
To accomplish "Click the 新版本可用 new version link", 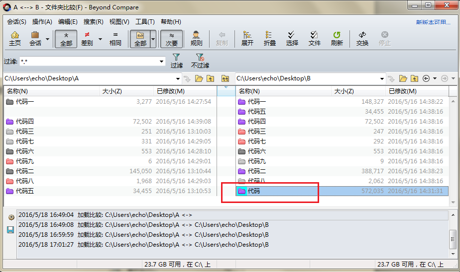I will click(x=433, y=22).
